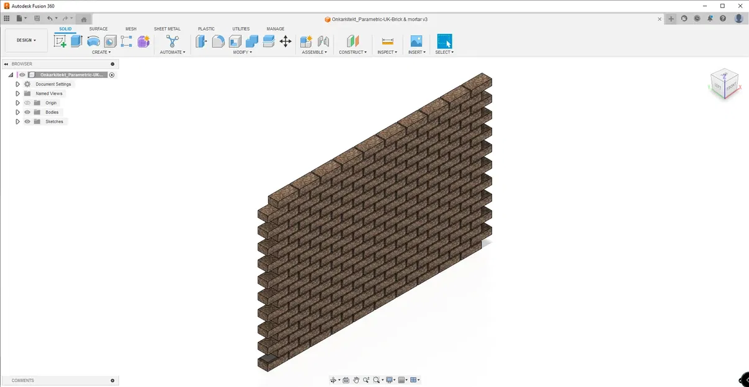749x387 pixels.
Task: Open the Display Settings dropdown
Action: coord(390,380)
